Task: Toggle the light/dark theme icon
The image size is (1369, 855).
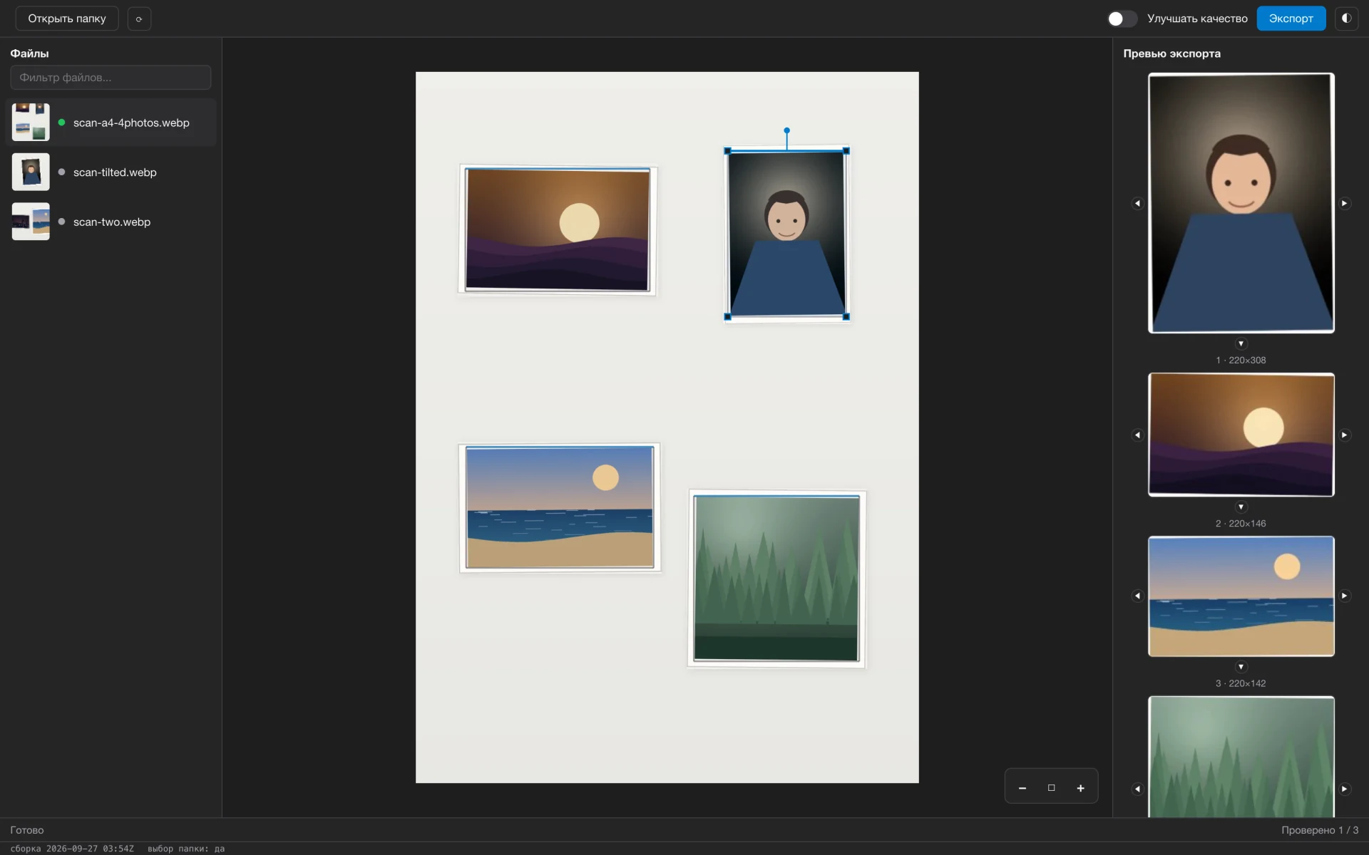Action: 1346,19
